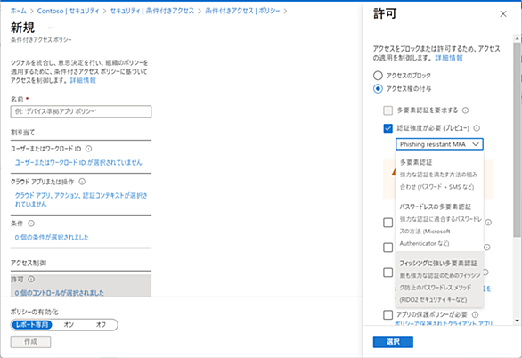Click 0 個の条件が選択されました link
This screenshot has width=522, height=358.
(52, 237)
